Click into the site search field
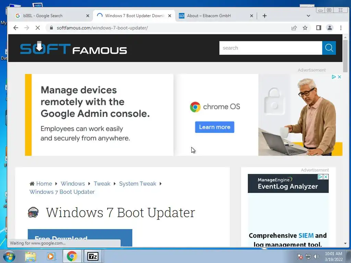The image size is (351, 263). (x=271, y=48)
